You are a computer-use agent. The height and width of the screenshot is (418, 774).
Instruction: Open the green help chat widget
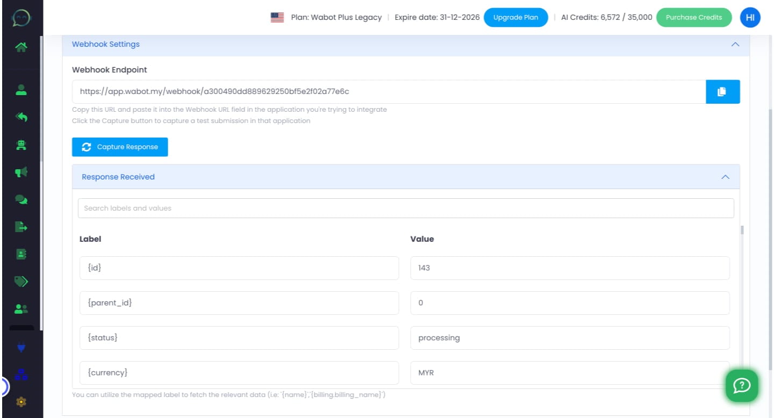pos(742,385)
